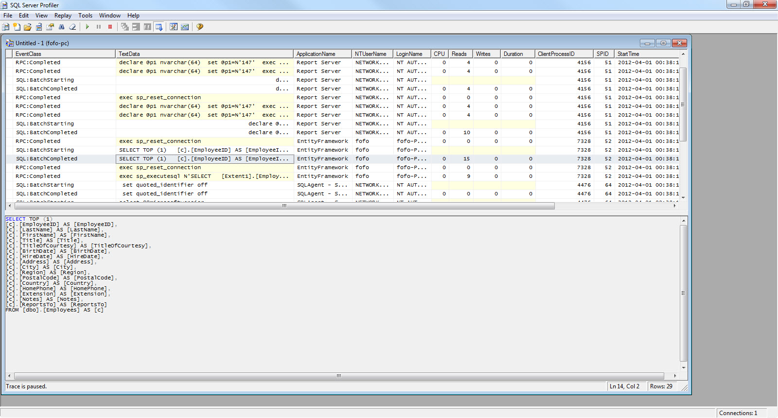778x418 pixels.
Task: Maximize the Untitled - 1 trace window
Action: pyautogui.click(x=663, y=43)
